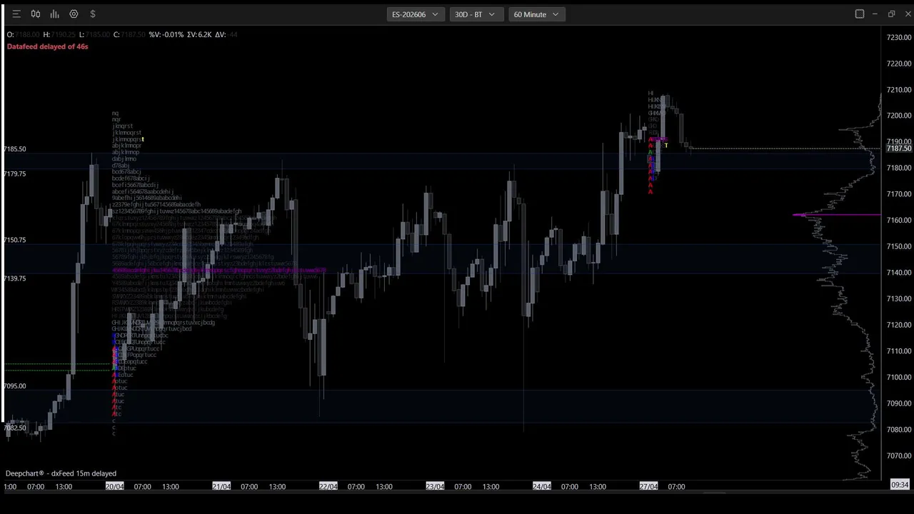Click the 7070.00 price axis label
This screenshot has height=514, width=914.
(899, 455)
